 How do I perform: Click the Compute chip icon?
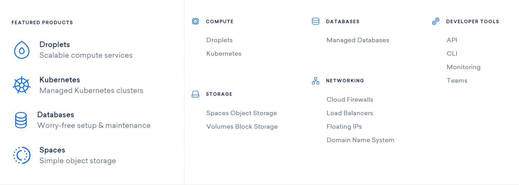[195, 21]
